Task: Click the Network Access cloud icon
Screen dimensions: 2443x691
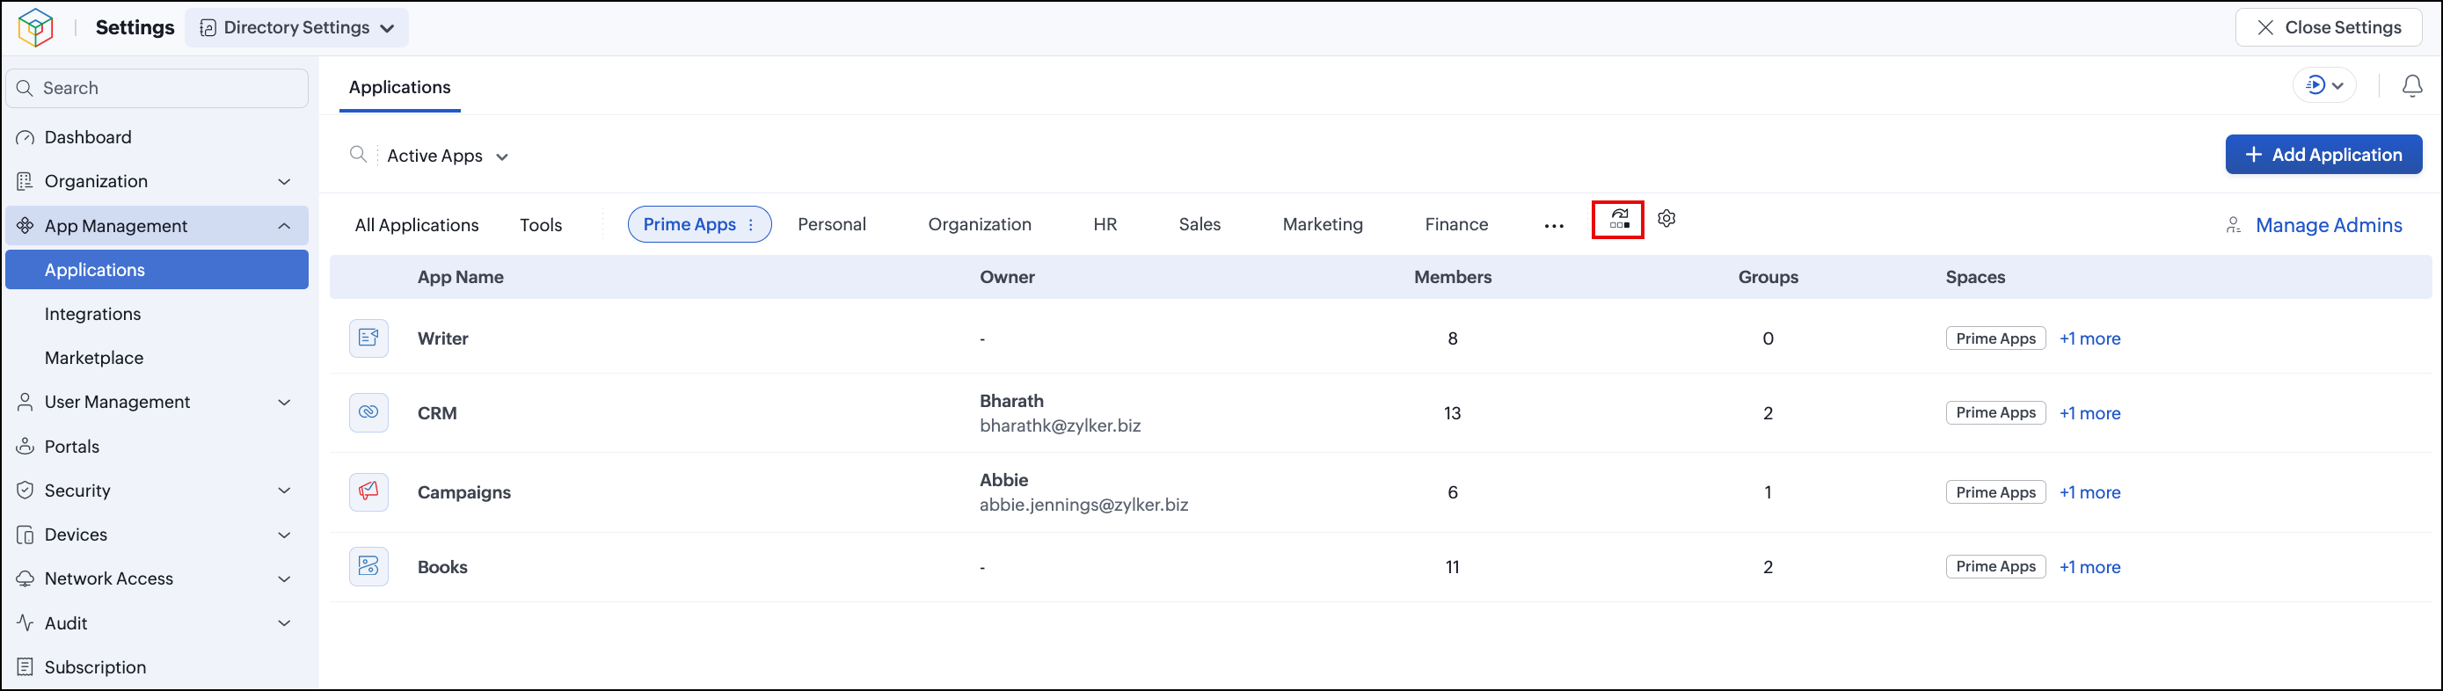Action: pos(26,578)
